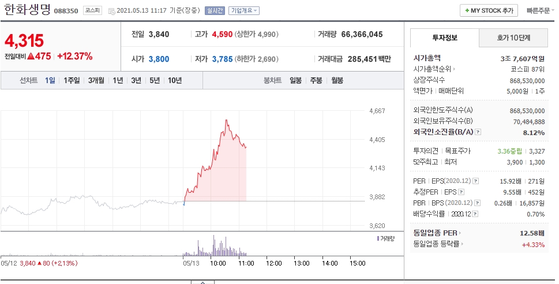Select the 1년 chart range
The height and width of the screenshot is (284, 559).
(118, 80)
